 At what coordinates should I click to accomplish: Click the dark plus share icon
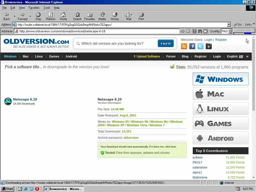click(209, 46)
